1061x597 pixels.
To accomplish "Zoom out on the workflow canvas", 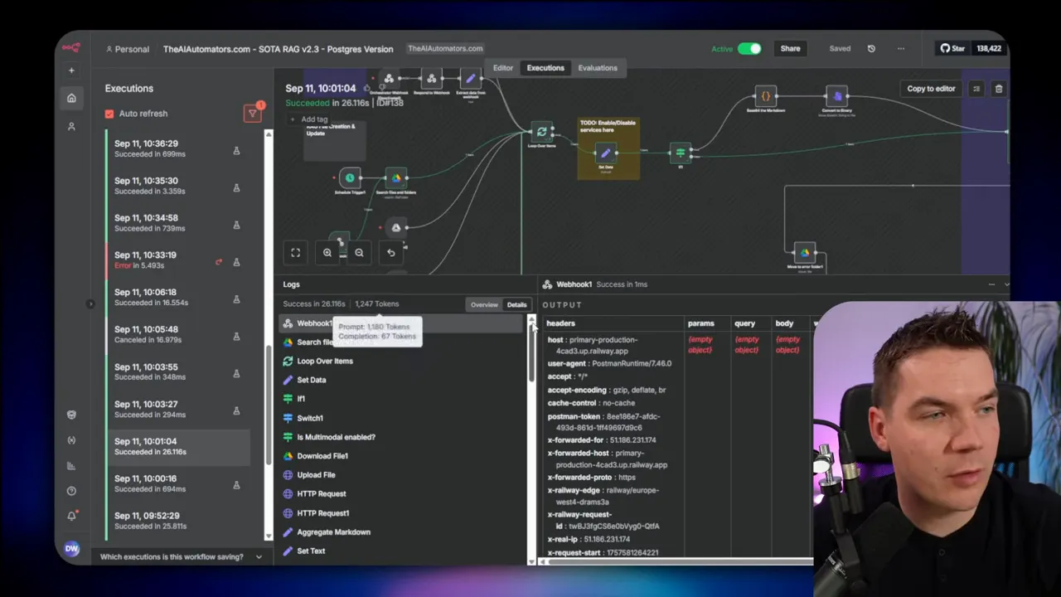I will coord(359,253).
